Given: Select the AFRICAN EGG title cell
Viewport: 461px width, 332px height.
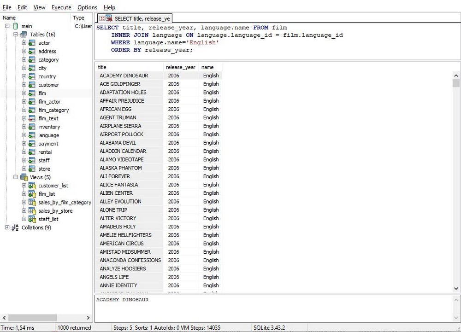Looking at the screenshot, I should 129,109.
